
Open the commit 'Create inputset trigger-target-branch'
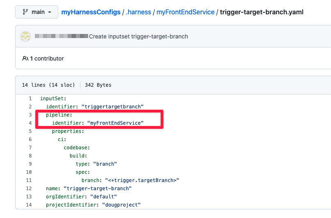tap(138, 36)
